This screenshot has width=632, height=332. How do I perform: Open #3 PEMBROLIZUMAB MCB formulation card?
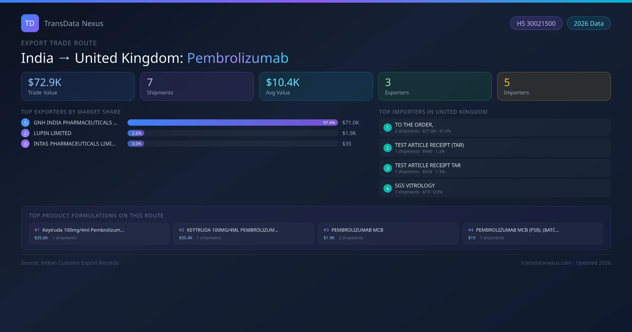[x=388, y=233]
